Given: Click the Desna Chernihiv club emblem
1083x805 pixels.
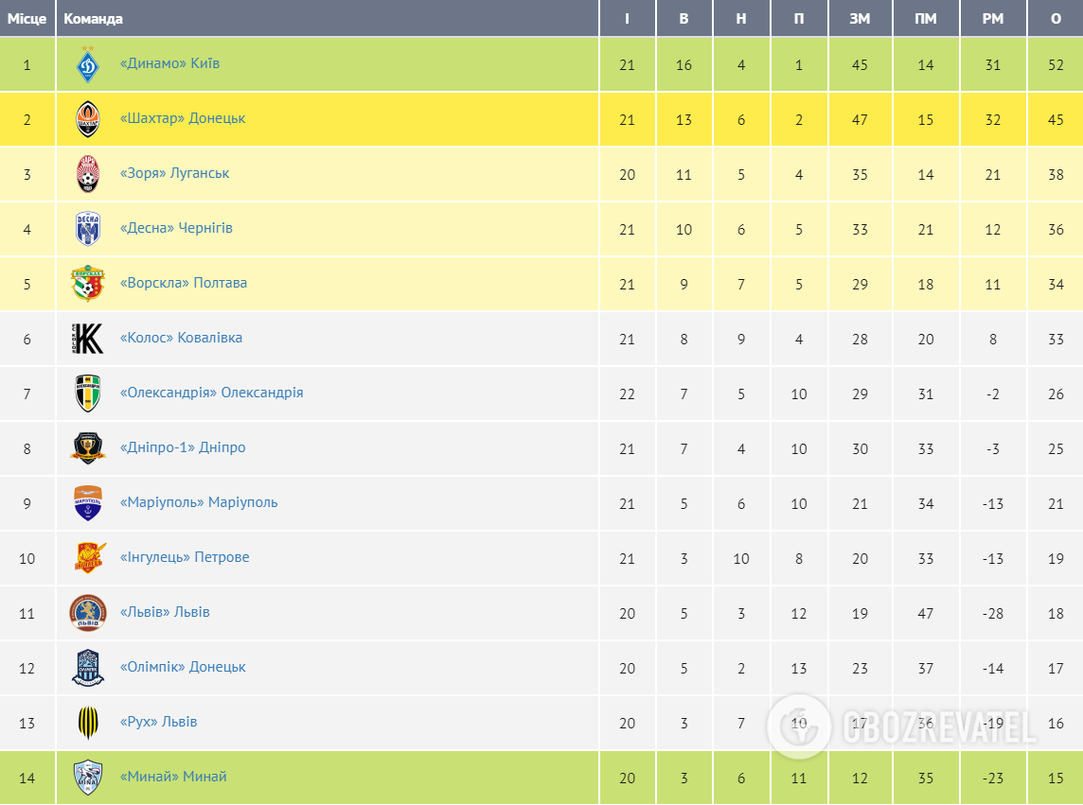Looking at the screenshot, I should pyautogui.click(x=88, y=229).
